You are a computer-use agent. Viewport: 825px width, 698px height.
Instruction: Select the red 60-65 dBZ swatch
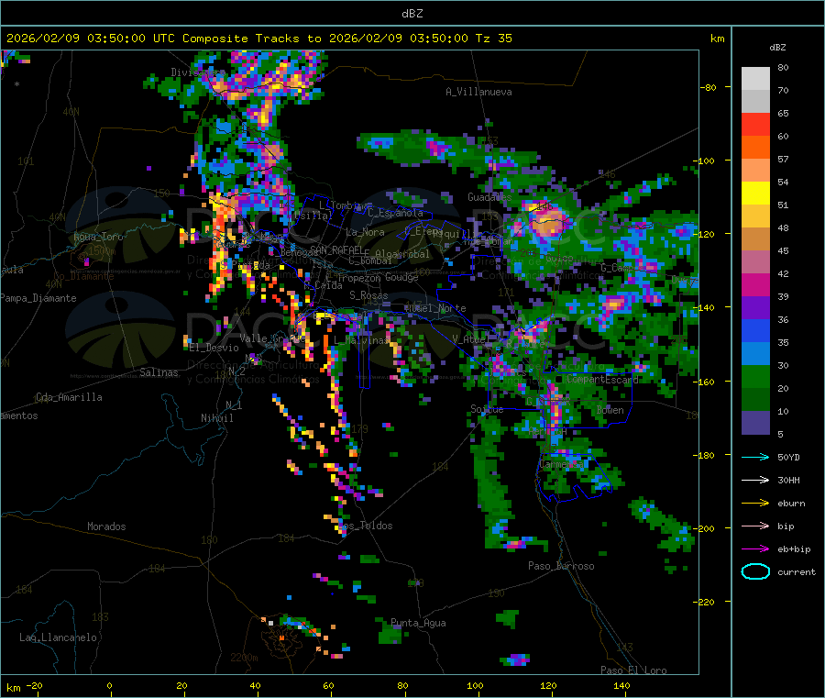click(755, 124)
